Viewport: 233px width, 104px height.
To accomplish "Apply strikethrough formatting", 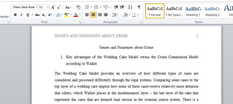I will 37,15.
